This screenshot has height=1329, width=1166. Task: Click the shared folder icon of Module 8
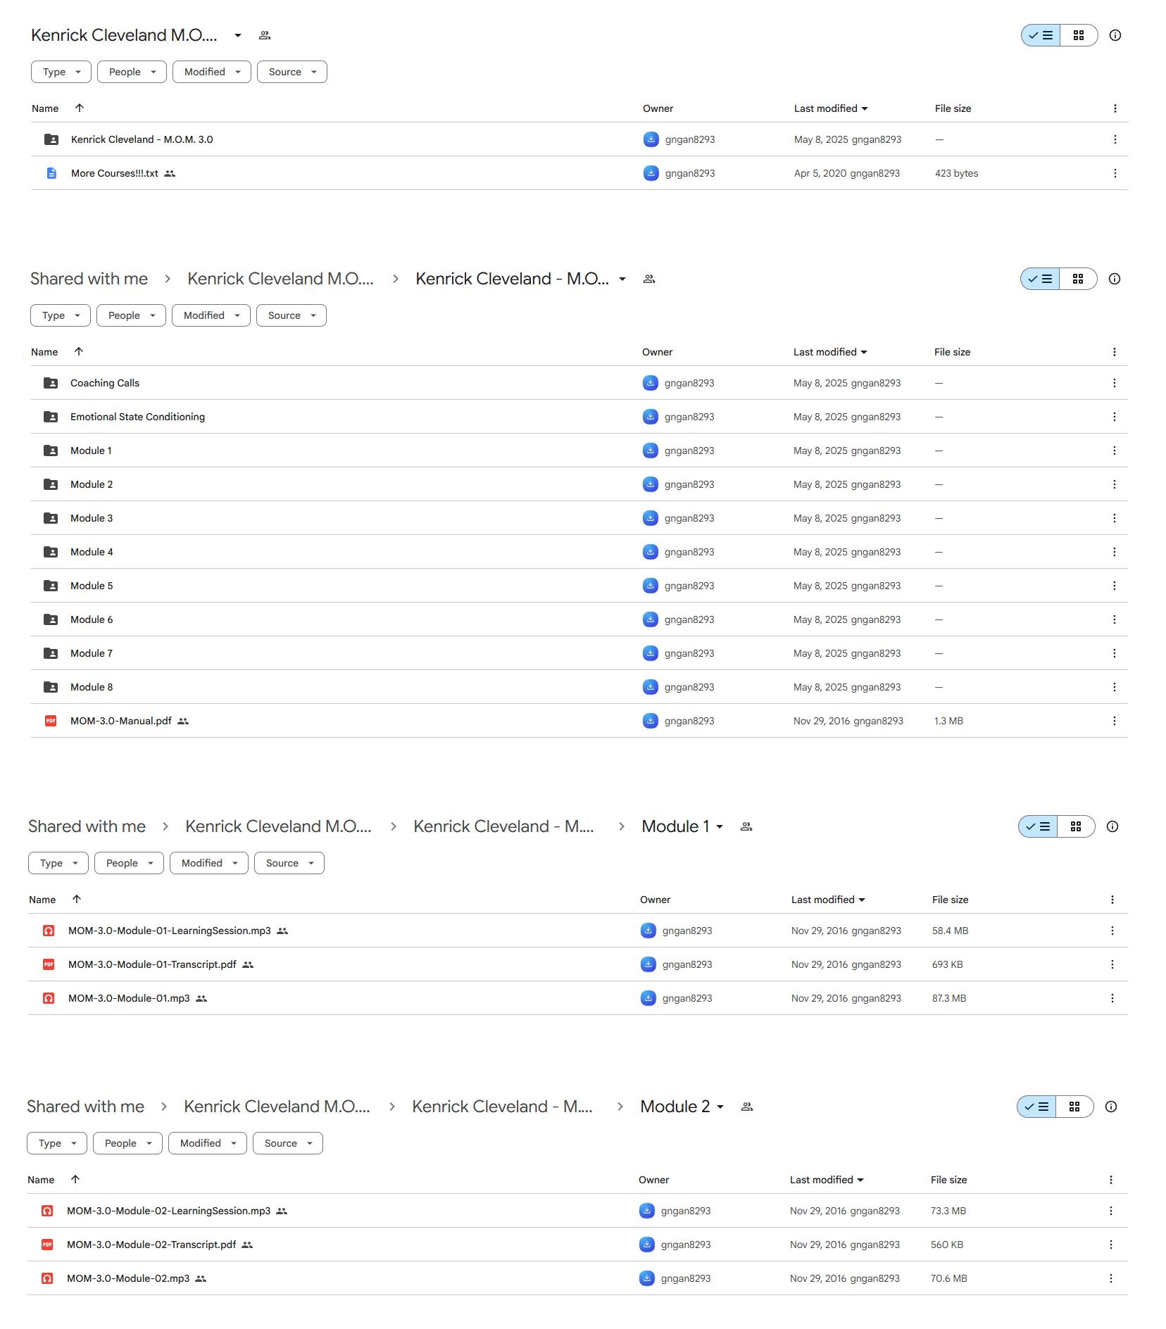click(51, 687)
